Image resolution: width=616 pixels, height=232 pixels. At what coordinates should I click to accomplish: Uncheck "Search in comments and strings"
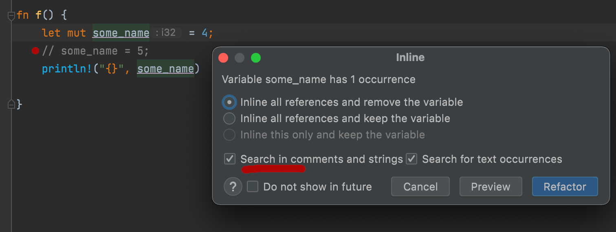230,159
